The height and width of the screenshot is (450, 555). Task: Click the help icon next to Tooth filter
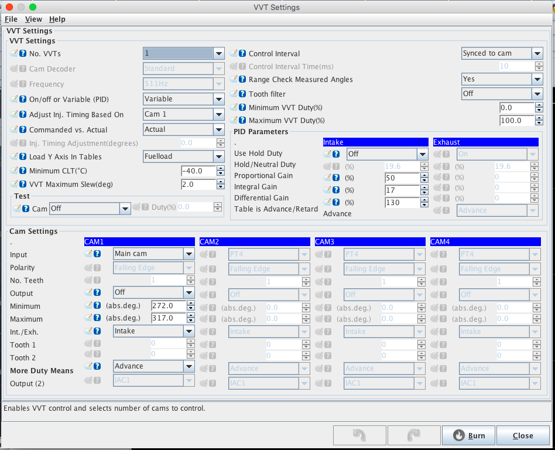(x=242, y=94)
